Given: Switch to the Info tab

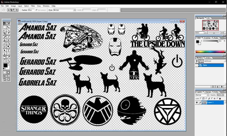Looking at the screenshot, I should [208, 18].
